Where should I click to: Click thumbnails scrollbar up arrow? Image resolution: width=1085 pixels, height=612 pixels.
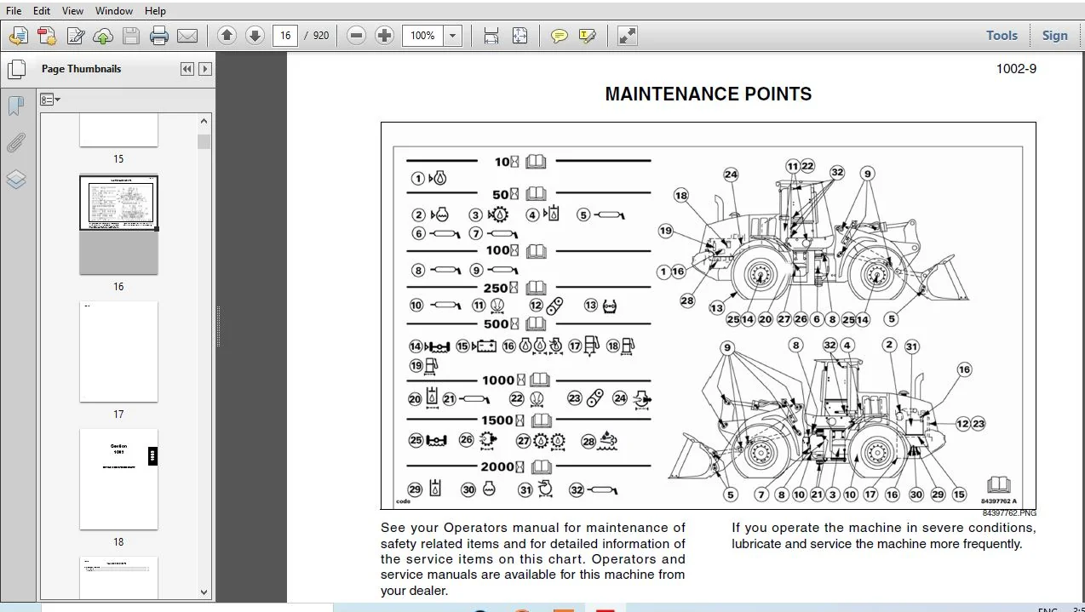click(204, 121)
